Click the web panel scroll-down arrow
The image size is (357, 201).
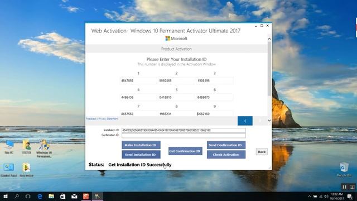click(x=269, y=121)
